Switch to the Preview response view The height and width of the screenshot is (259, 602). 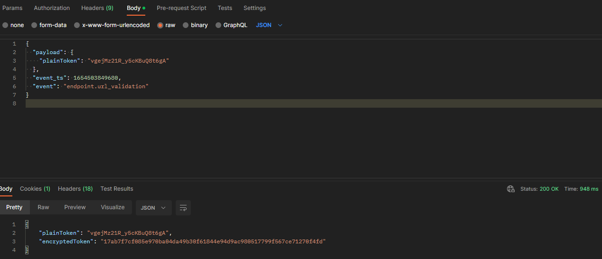click(75, 207)
